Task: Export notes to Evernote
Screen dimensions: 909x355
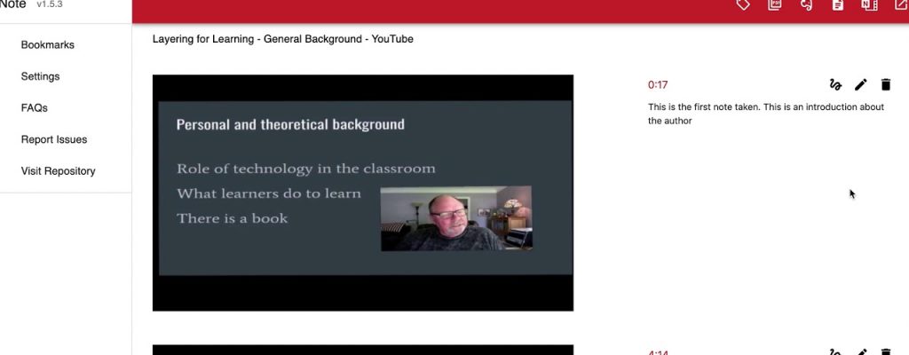Action: pyautogui.click(x=806, y=4)
